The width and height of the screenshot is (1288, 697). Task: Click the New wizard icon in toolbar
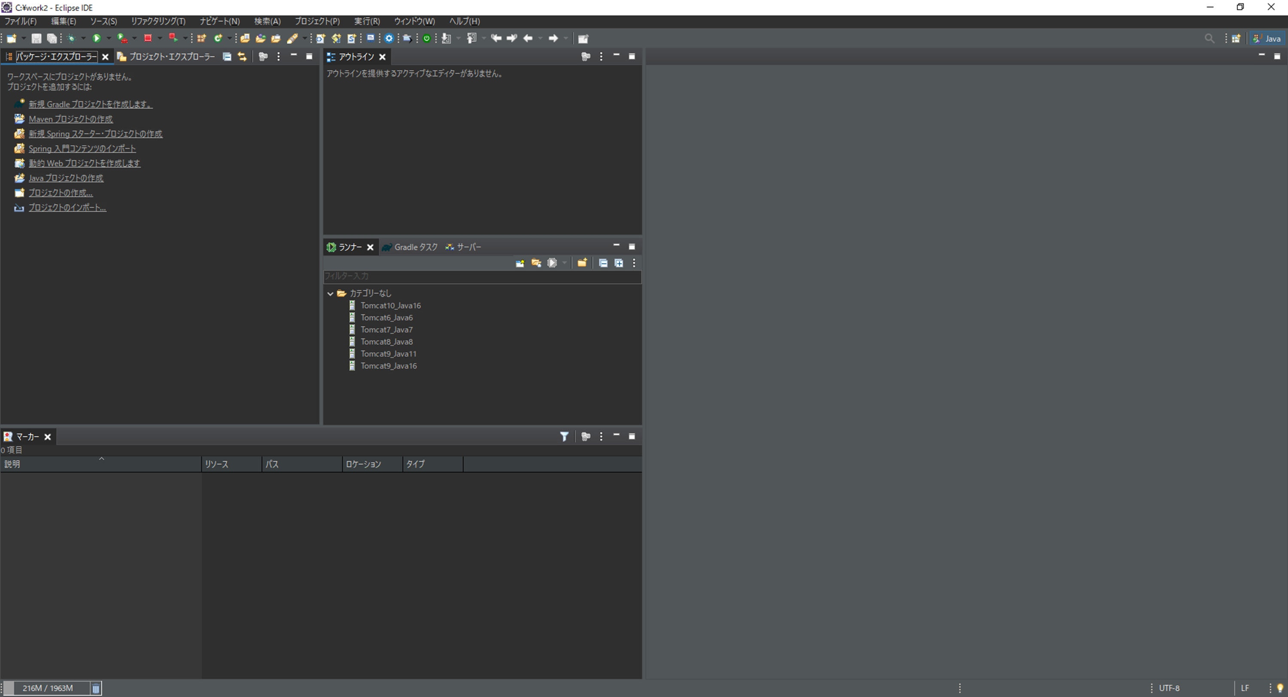coord(11,39)
